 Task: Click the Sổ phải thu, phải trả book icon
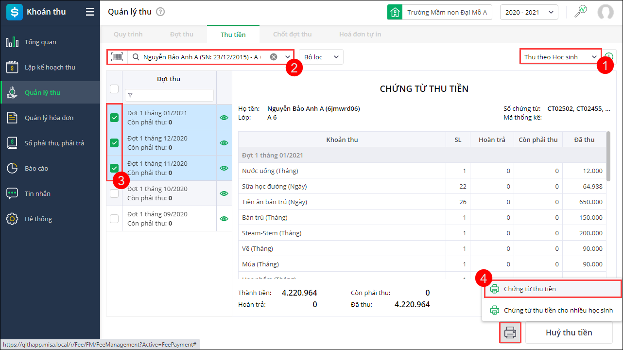coord(12,143)
